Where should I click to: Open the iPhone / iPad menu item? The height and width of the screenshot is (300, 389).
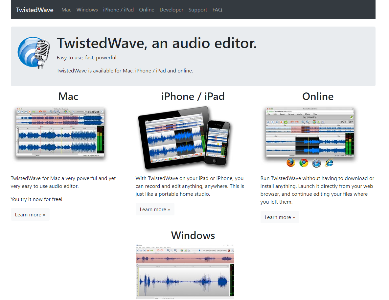click(x=118, y=10)
